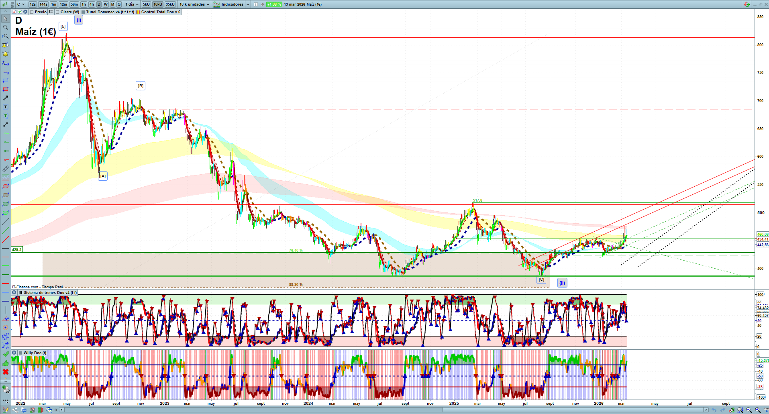Image resolution: width=769 pixels, height=414 pixels.
Task: Select the cursor pointer tool
Action: pyautogui.click(x=6, y=18)
